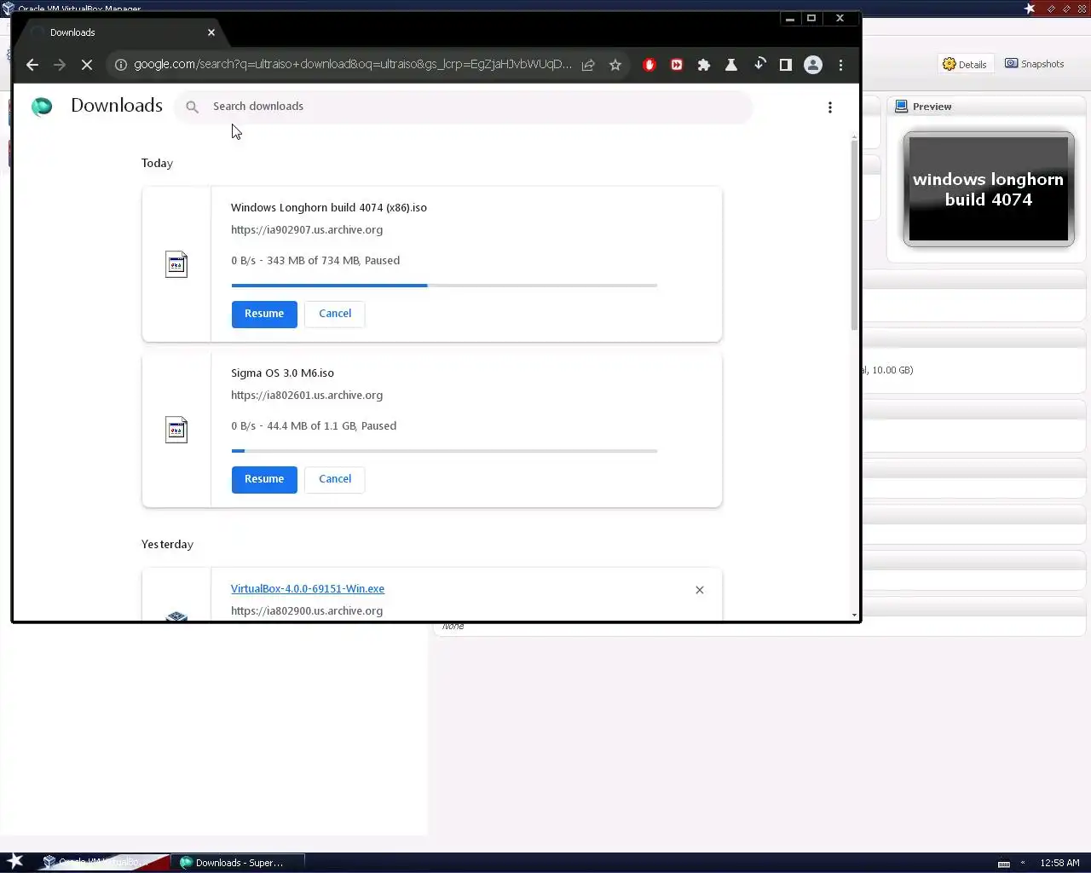Image resolution: width=1091 pixels, height=873 pixels.
Task: Click the Windows Longhorn build 4074 (x86).iso filename
Action: pyautogui.click(x=329, y=208)
